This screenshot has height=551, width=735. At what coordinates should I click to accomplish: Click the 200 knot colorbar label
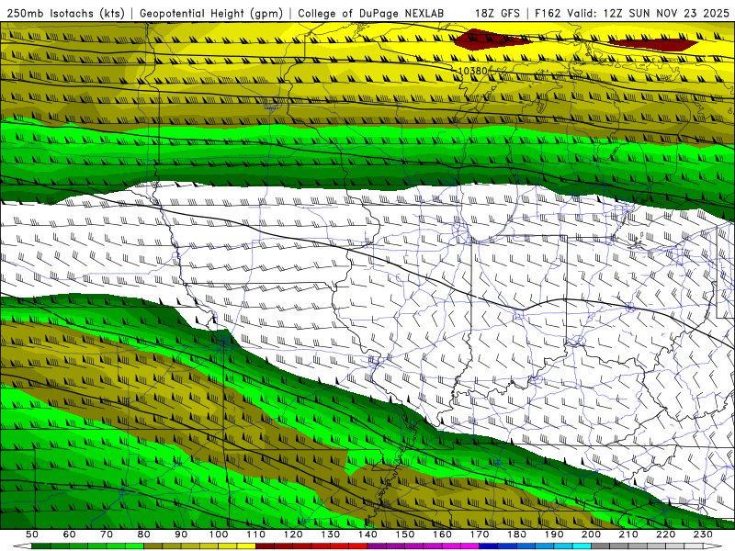592,534
